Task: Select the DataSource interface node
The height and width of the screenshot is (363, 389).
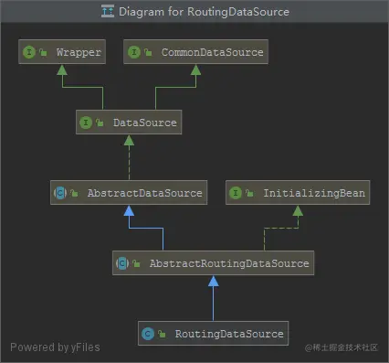Action: (x=129, y=122)
